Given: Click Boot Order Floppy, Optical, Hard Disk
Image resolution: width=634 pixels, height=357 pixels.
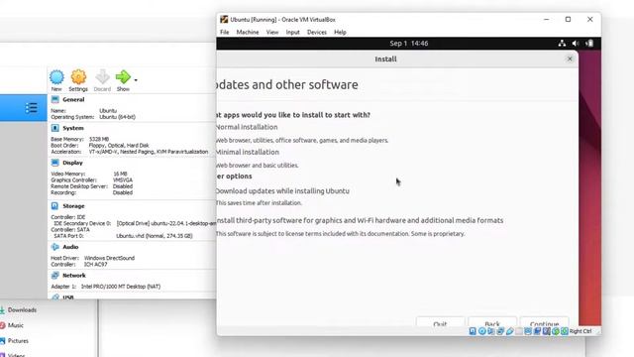Looking at the screenshot, I should (119, 146).
